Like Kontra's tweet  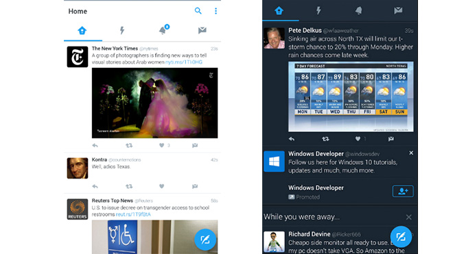click(x=162, y=186)
